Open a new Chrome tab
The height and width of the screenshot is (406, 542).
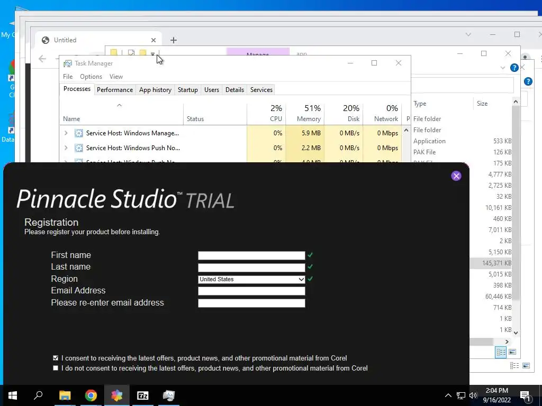coord(174,40)
